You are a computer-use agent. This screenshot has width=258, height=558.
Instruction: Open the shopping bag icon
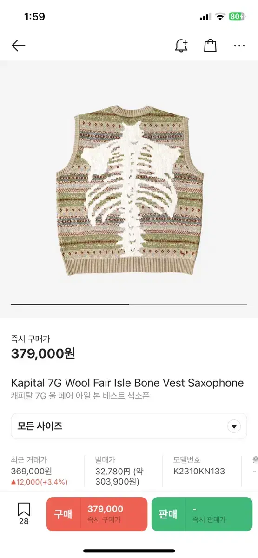click(210, 46)
